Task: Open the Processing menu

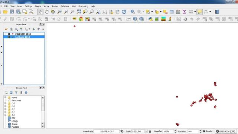Action: coord(83,6)
